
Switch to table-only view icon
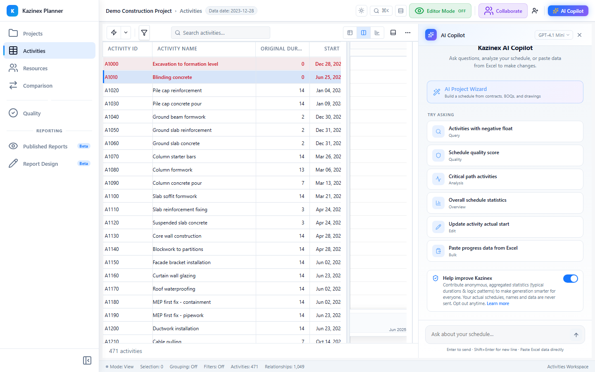(x=350, y=33)
